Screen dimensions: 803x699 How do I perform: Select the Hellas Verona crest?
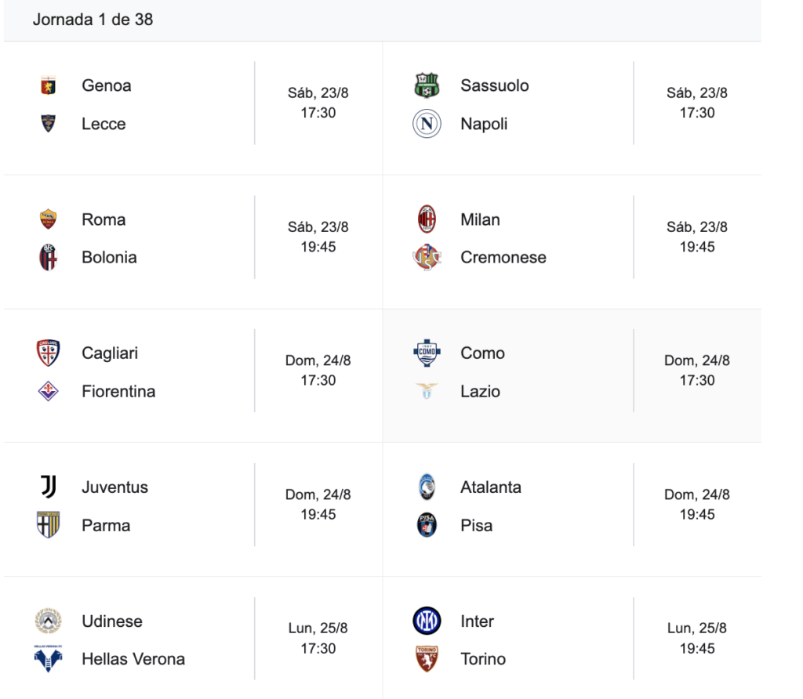click(48, 658)
